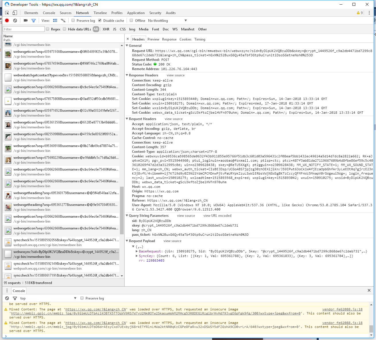Filter requests by Img type
The width and height of the screenshot is (376, 340).
pos(132,29)
